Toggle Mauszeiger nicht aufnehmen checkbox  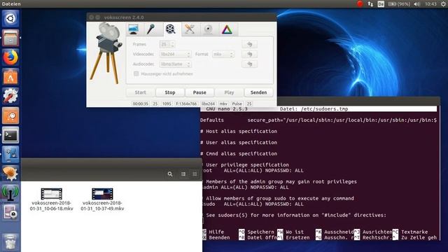[x=136, y=73]
